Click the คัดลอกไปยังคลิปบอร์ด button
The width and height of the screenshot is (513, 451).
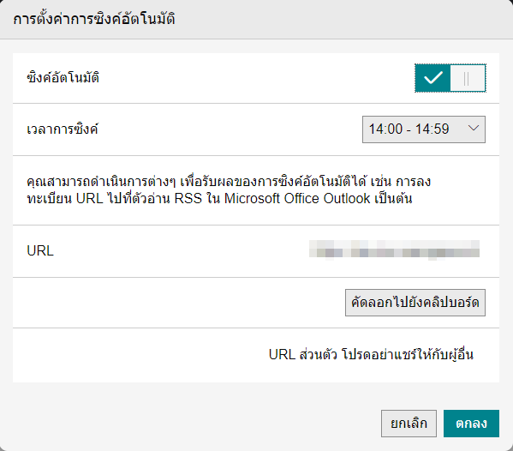(415, 303)
